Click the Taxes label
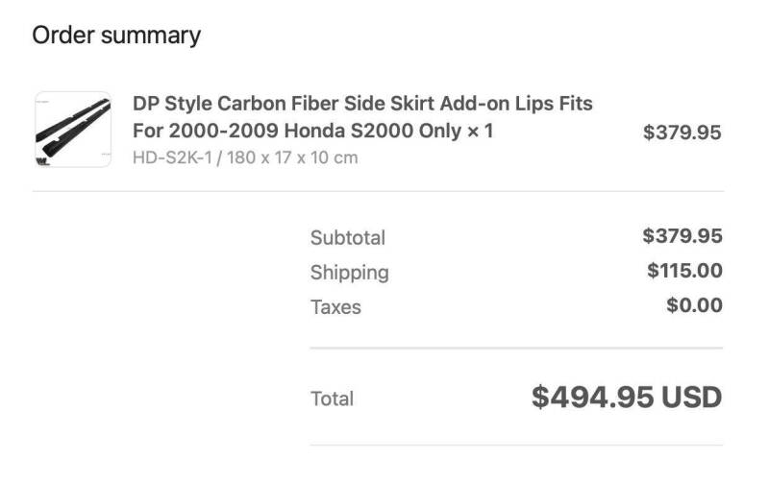 (335, 307)
